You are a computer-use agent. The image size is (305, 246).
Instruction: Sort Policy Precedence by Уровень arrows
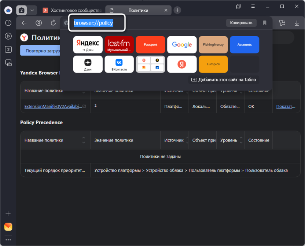(x=241, y=140)
